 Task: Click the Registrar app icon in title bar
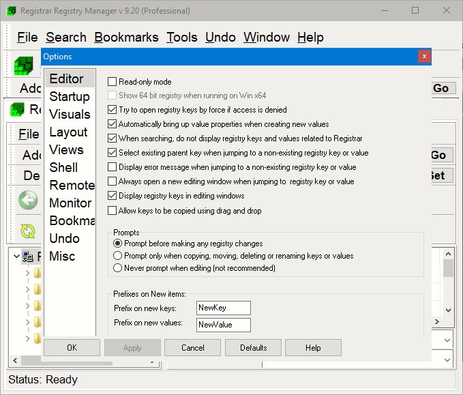click(10, 10)
